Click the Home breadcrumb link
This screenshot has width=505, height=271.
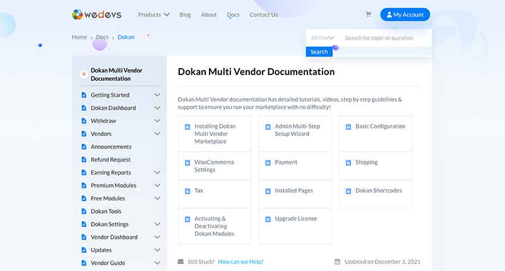80,37
